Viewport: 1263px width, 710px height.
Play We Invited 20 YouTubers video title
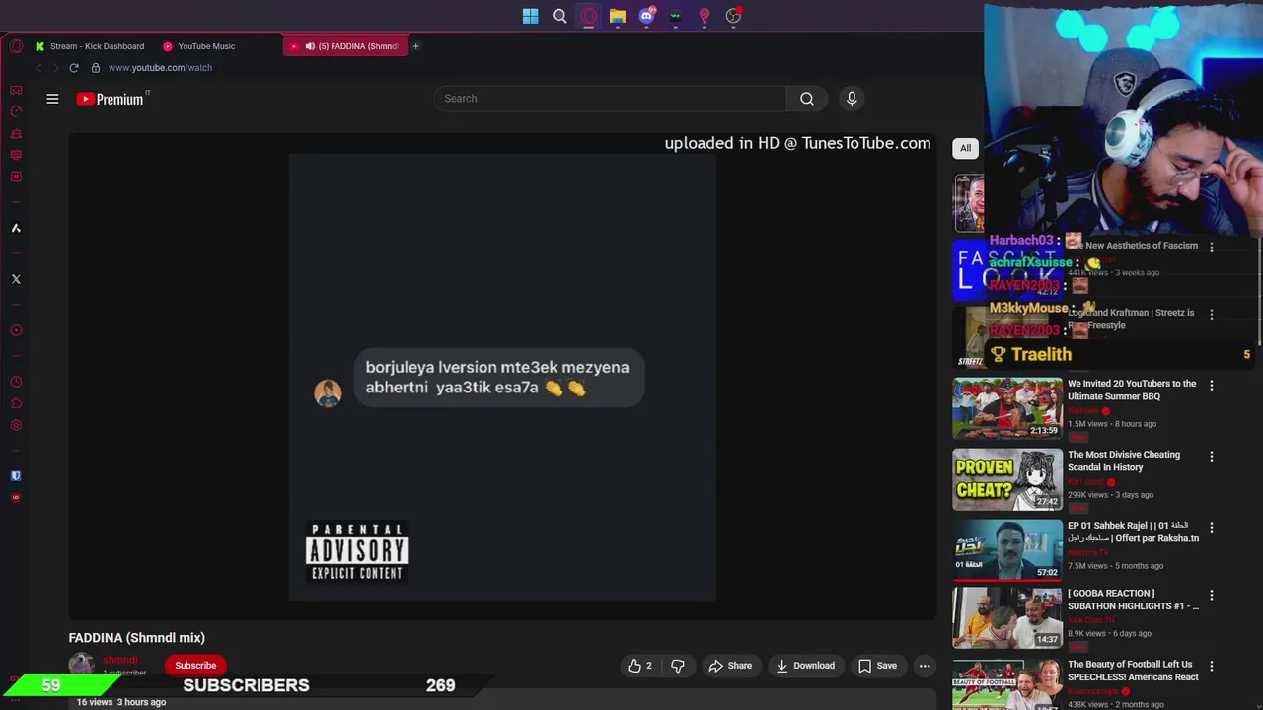pyautogui.click(x=1132, y=390)
